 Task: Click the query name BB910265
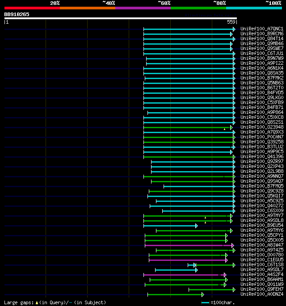pos(17,14)
